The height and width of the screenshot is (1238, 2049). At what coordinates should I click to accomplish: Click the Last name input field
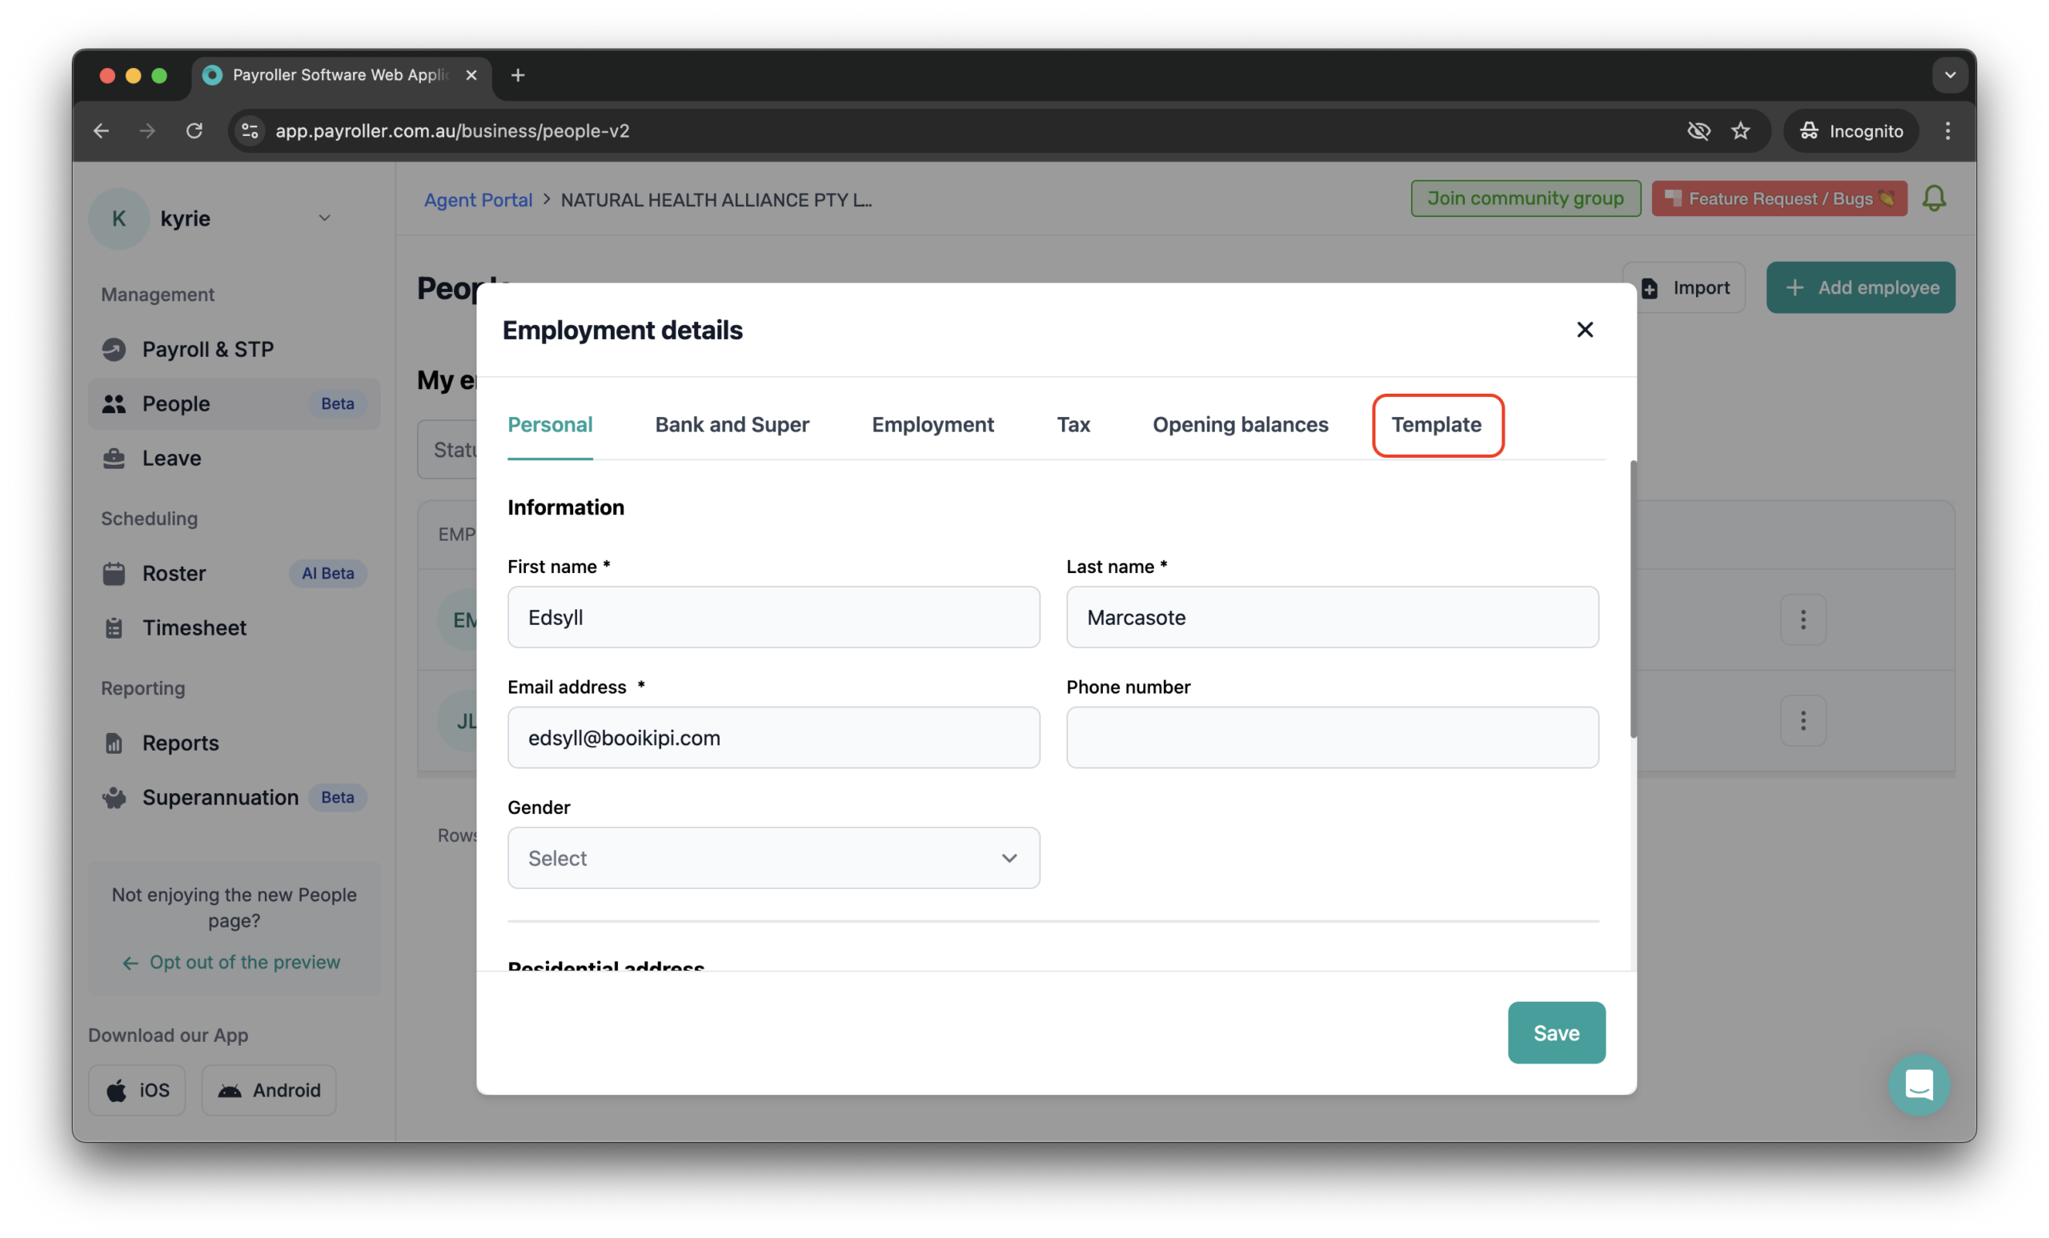tap(1332, 617)
